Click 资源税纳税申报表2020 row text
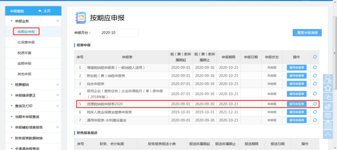 [x=105, y=104]
